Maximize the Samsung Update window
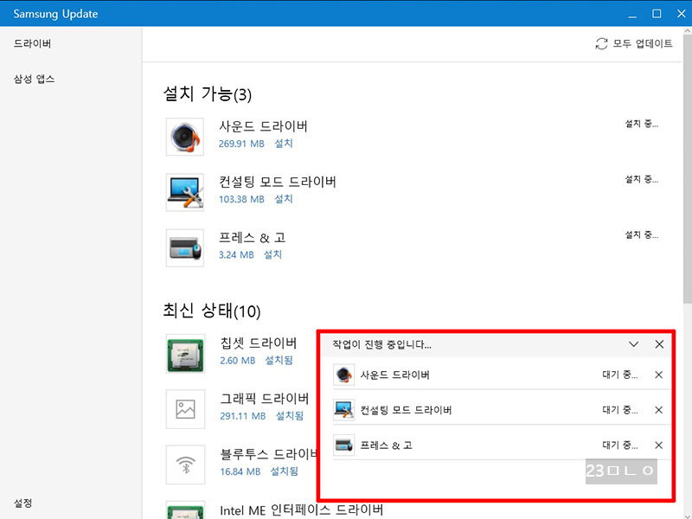The height and width of the screenshot is (519, 692). 657,14
